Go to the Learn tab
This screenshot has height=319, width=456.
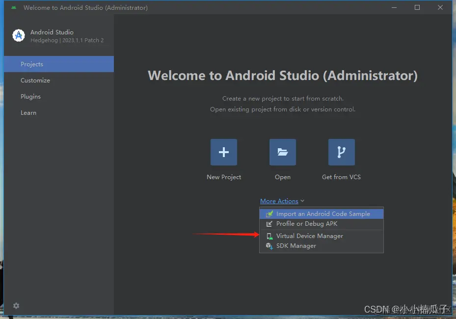(59, 113)
